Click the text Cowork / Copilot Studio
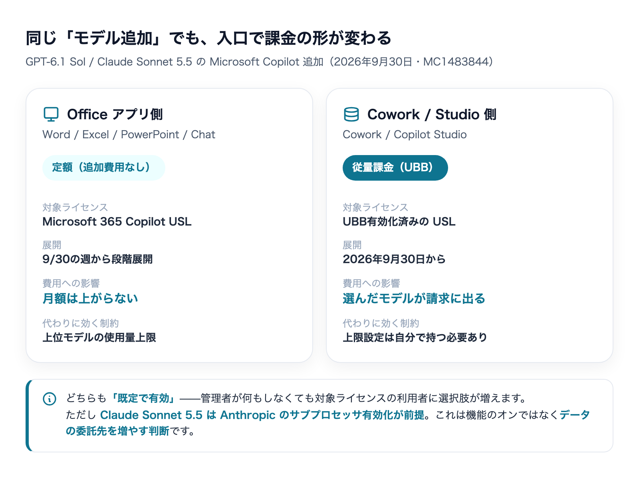 [405, 135]
